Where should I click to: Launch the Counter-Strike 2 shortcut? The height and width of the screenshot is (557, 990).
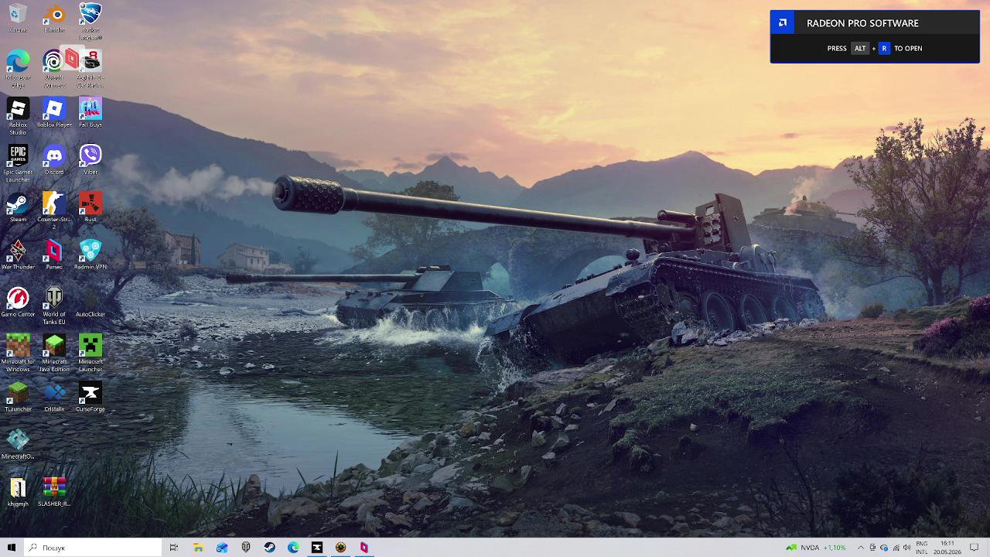[x=54, y=210]
